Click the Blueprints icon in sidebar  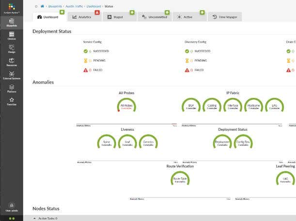pyautogui.click(x=11, y=22)
